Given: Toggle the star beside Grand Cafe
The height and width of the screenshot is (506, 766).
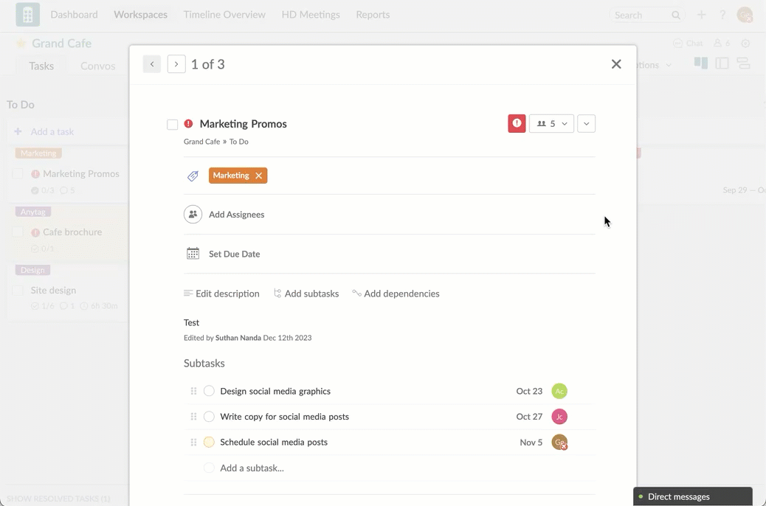Looking at the screenshot, I should tap(21, 43).
